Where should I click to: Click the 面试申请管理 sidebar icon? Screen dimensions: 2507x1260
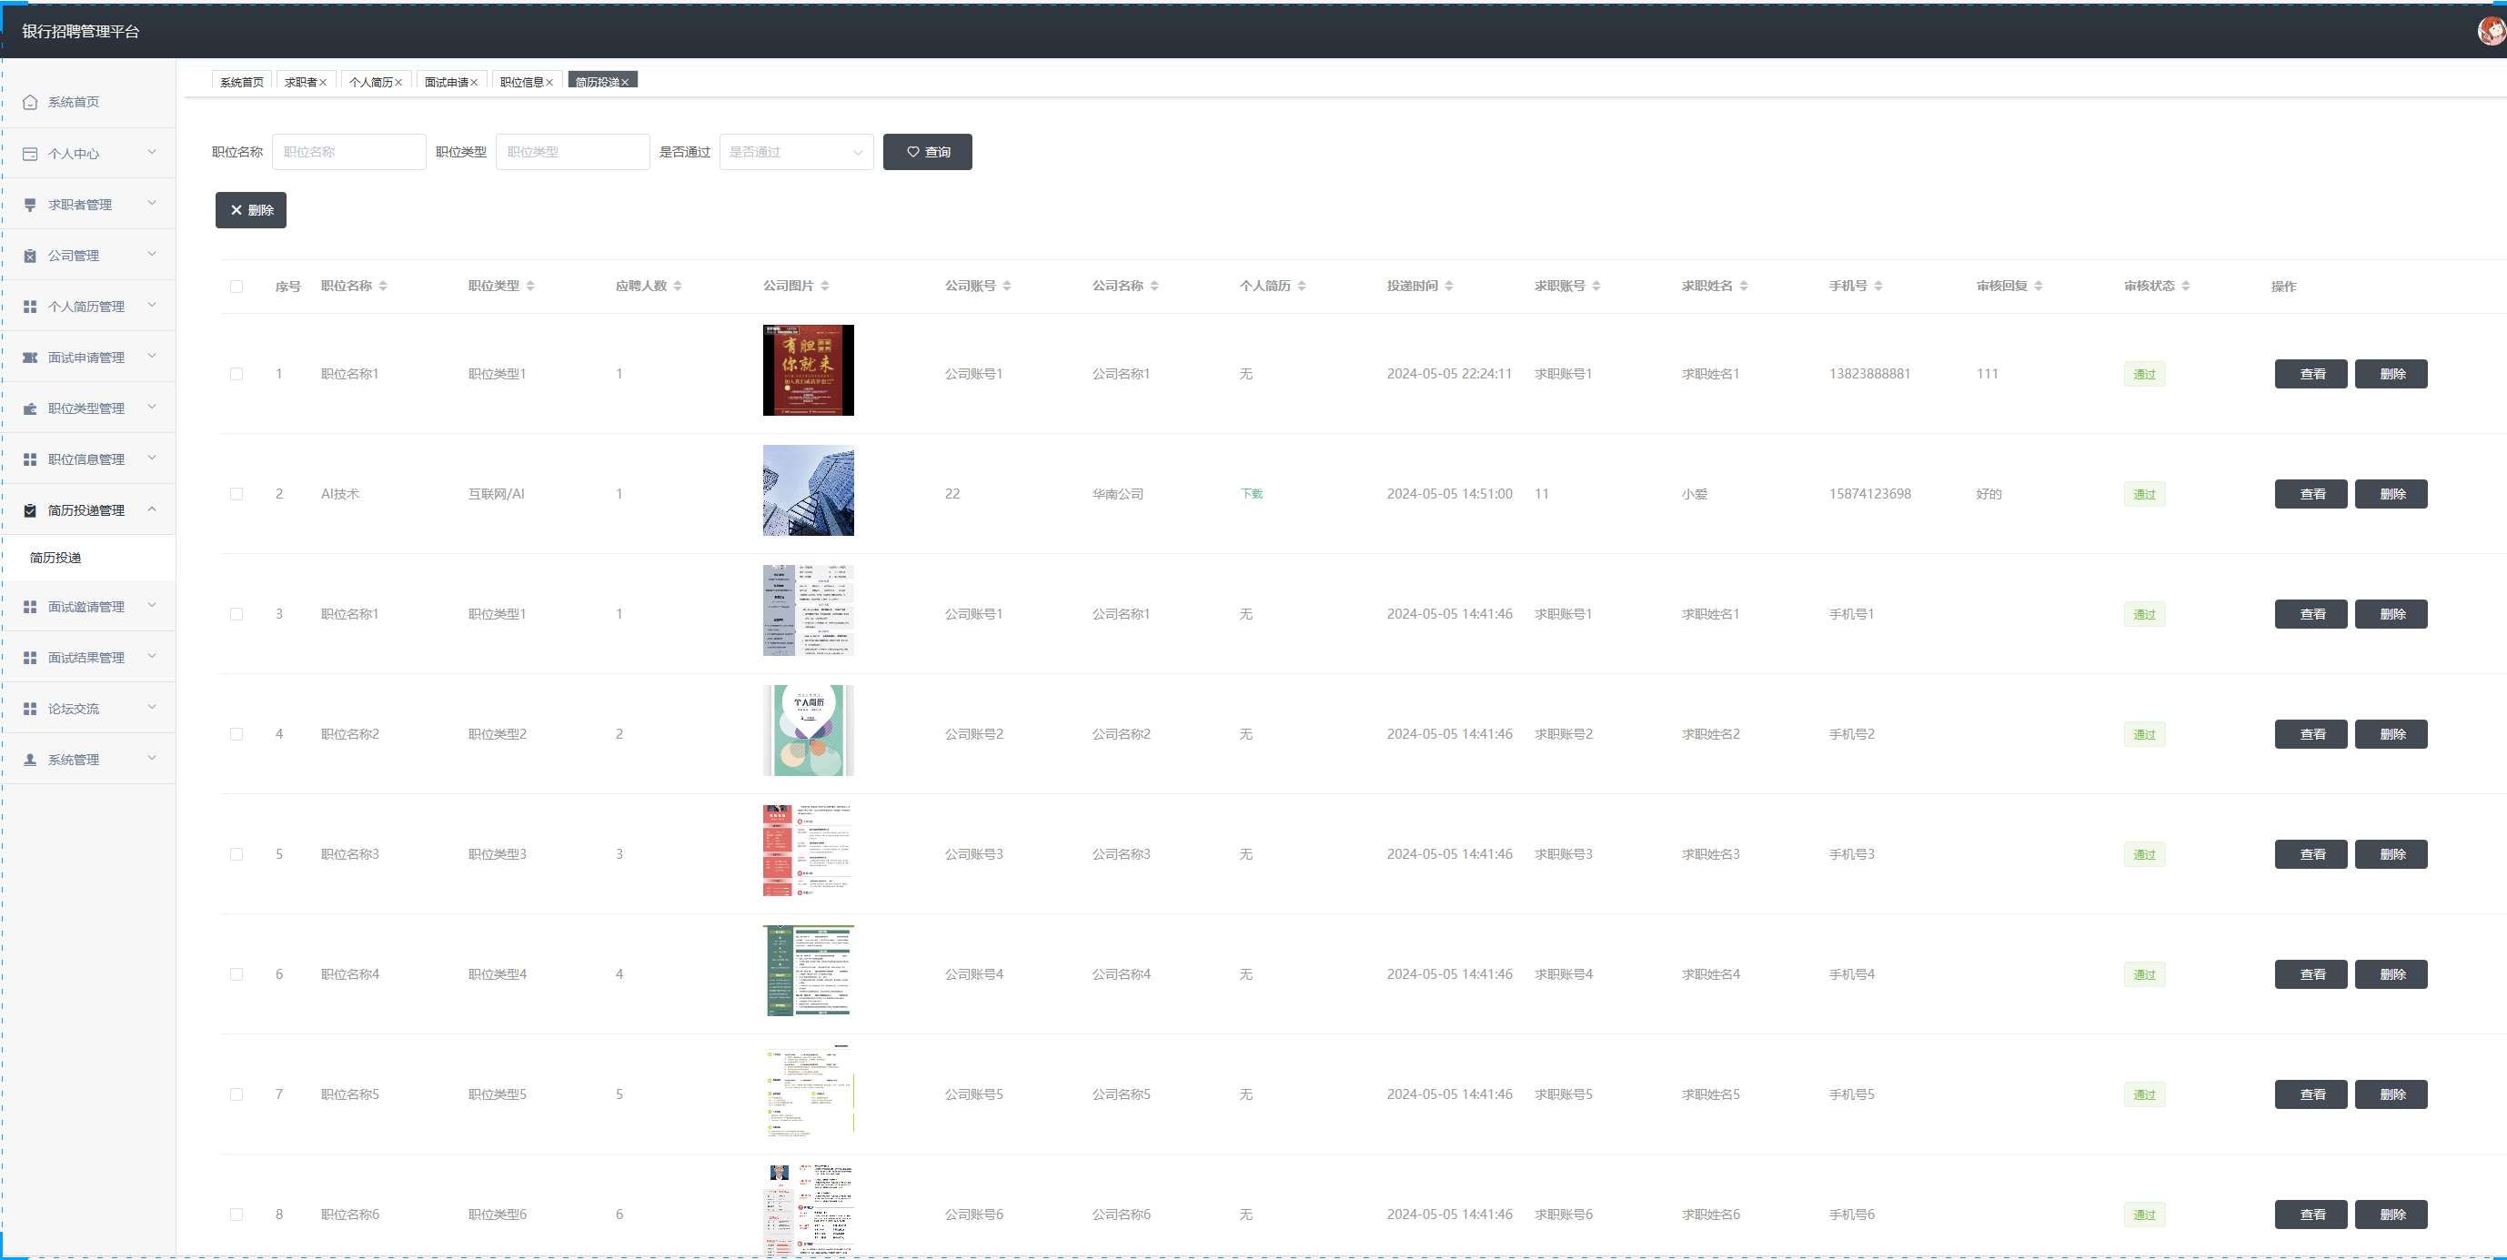tap(30, 358)
